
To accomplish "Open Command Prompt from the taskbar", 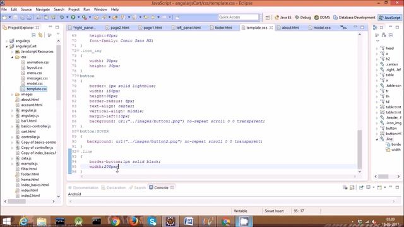I will (97, 221).
